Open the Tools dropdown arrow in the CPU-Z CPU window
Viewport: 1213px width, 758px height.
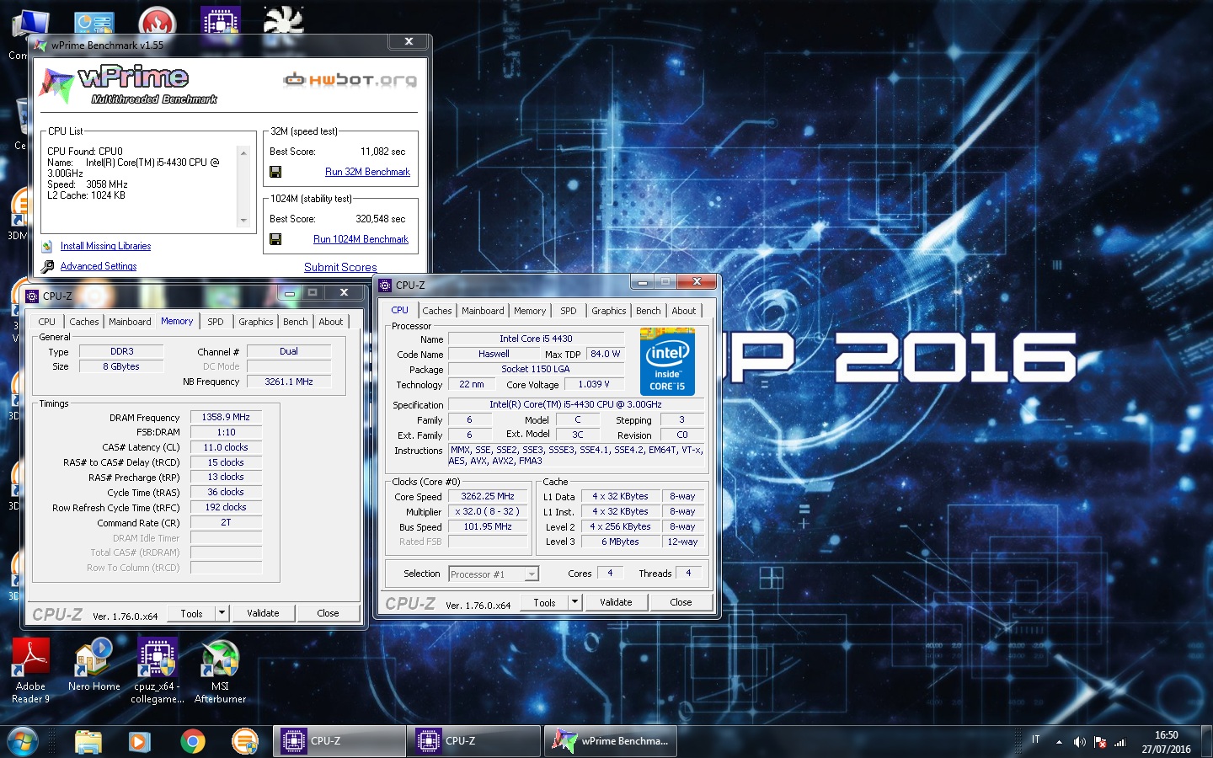pyautogui.click(x=574, y=602)
